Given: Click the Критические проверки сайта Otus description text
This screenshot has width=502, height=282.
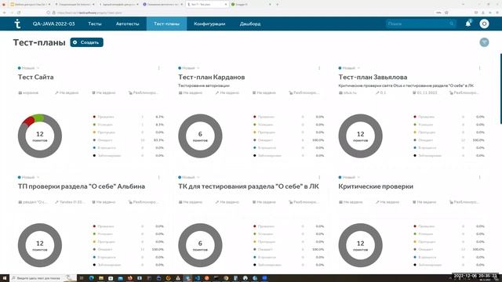Looking at the screenshot, I should pos(406,85).
